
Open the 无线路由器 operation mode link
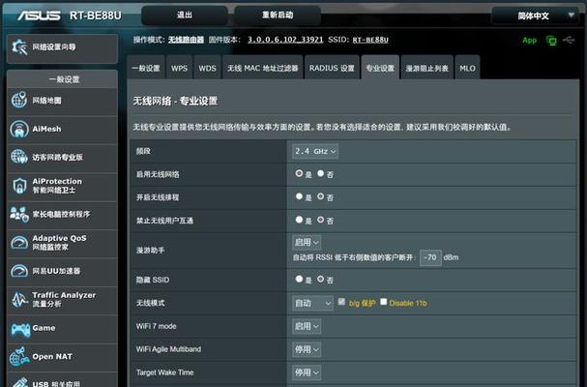[186, 40]
